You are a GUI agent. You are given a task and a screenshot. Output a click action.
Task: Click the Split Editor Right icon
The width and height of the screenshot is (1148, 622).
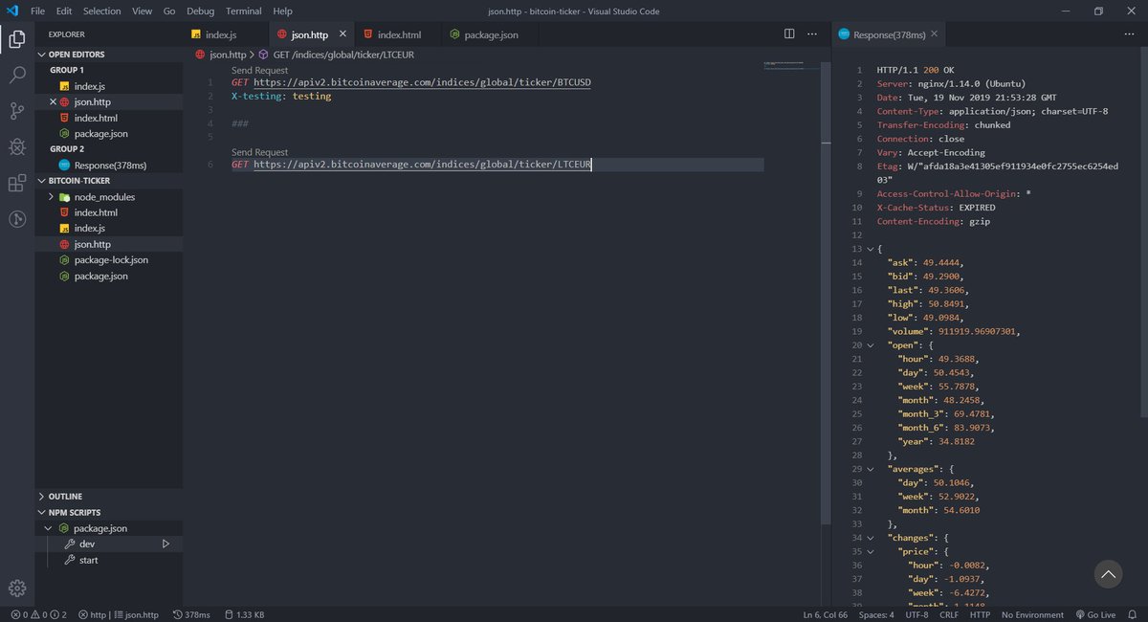click(789, 33)
